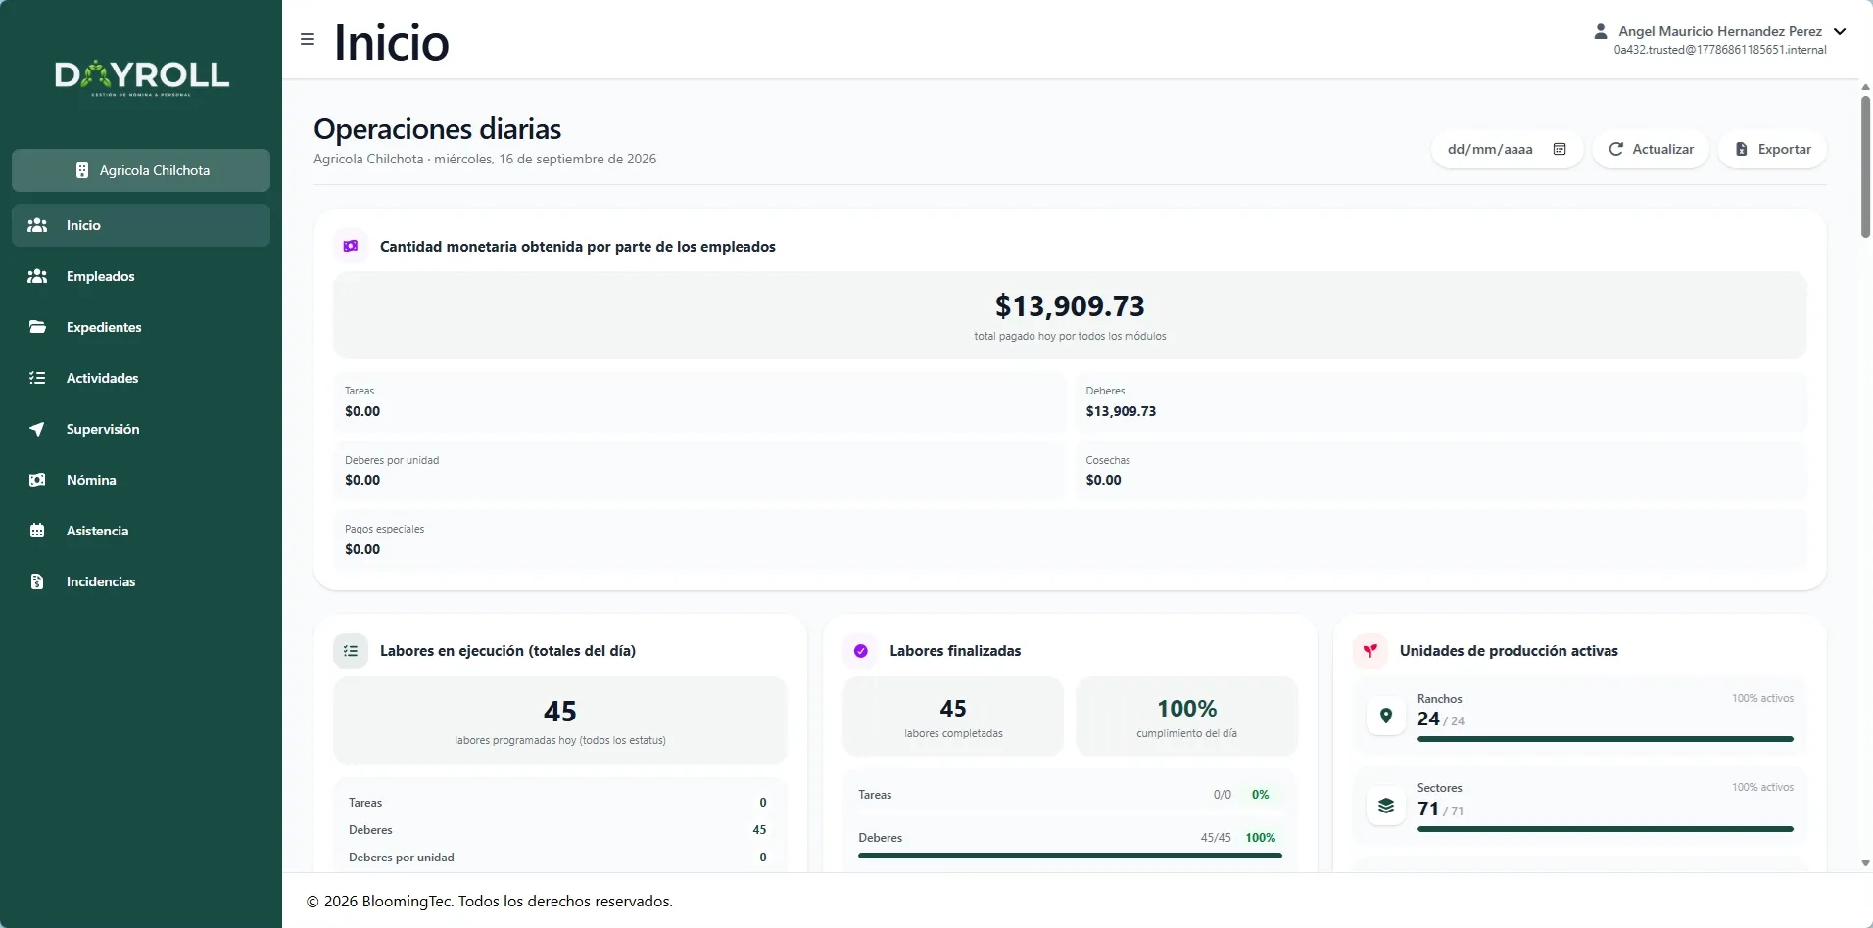Screen dimensions: 1873x928
Task: Click the Sectores progress bar
Action: [1605, 829]
